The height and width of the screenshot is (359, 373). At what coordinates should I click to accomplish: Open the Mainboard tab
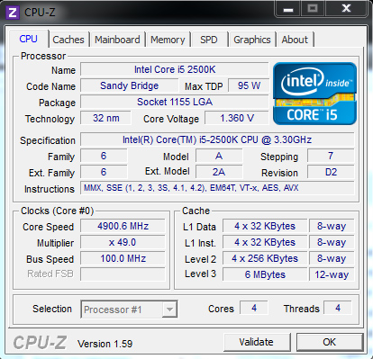(x=117, y=40)
